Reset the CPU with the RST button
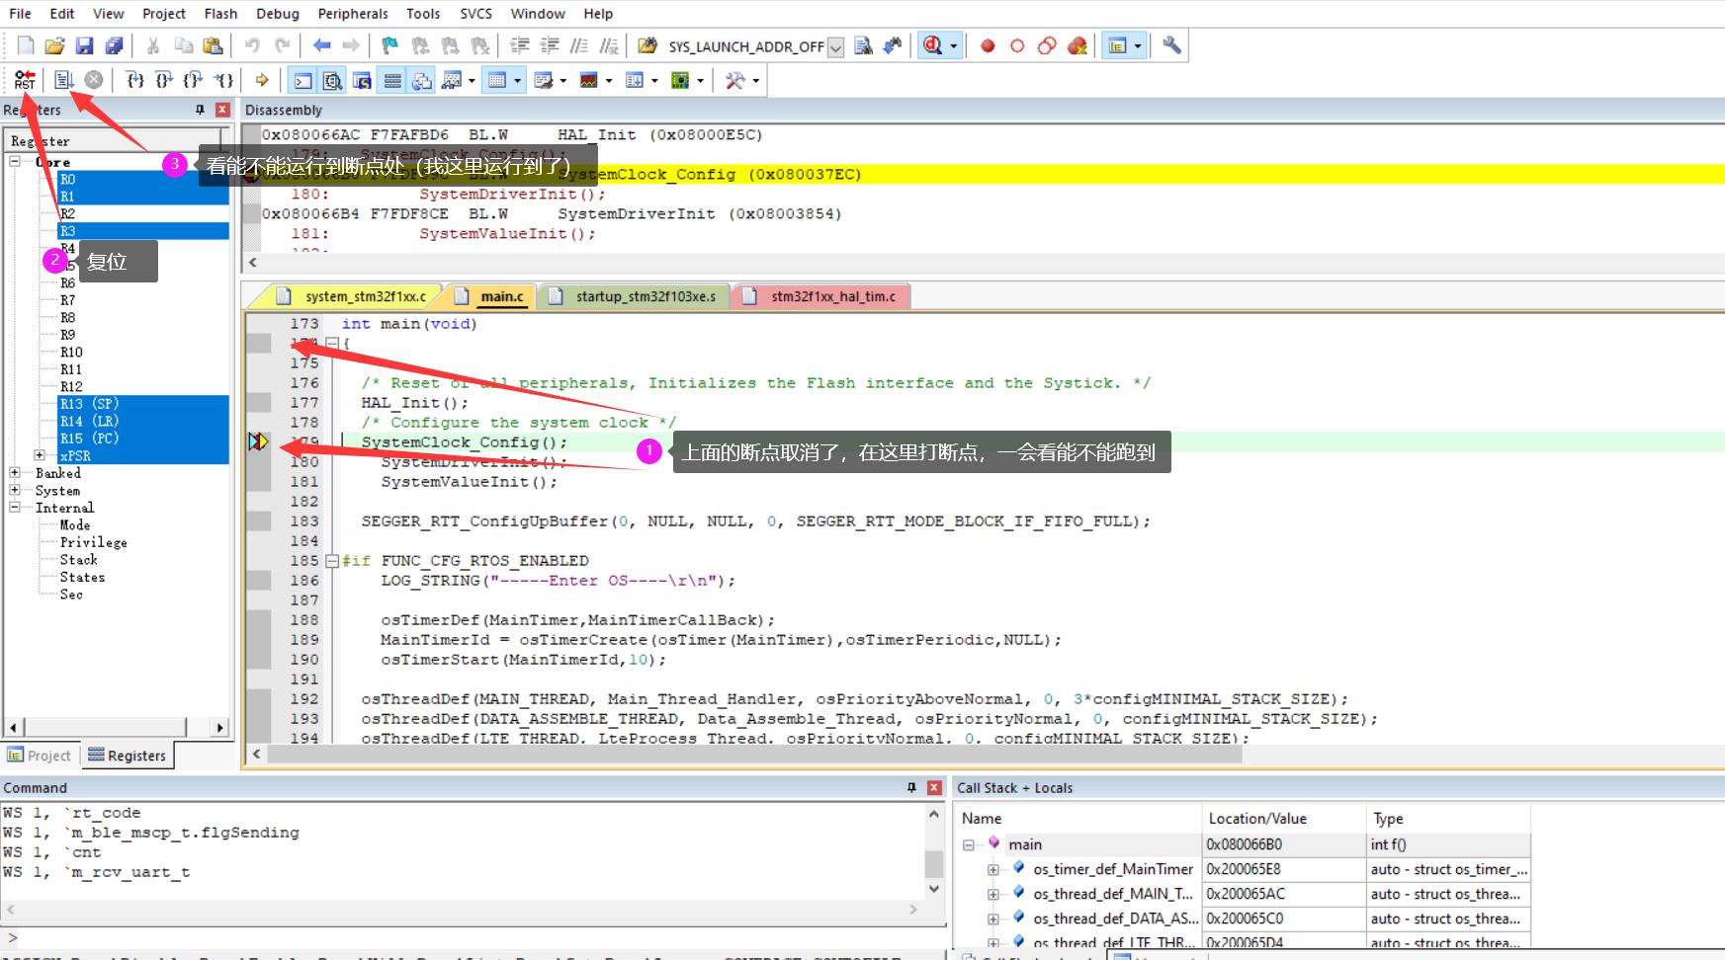Image resolution: width=1725 pixels, height=960 pixels. click(25, 80)
